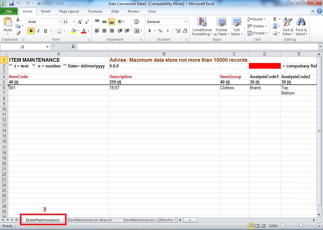Image resolution: width=323 pixels, height=230 pixels.
Task: Toggle Italic formatting
Action: click(38, 31)
